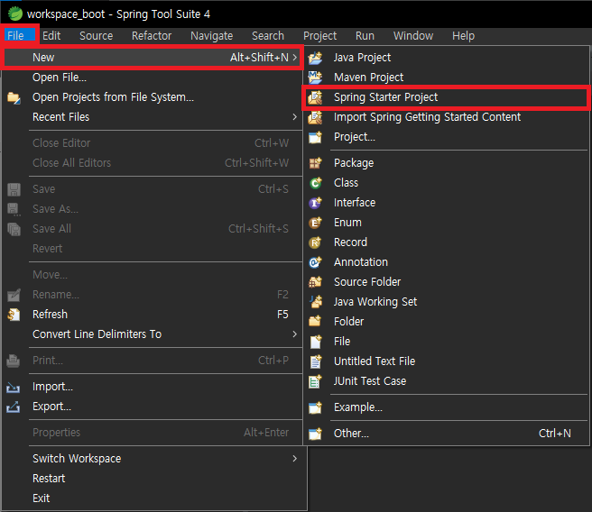Choose Exit from File menu

(153, 498)
